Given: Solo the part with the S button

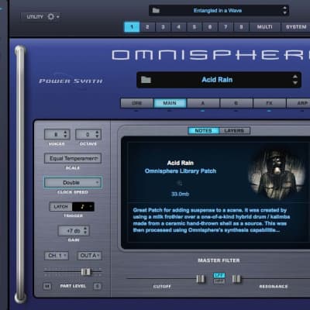Looking at the screenshot, I should 98,286.
